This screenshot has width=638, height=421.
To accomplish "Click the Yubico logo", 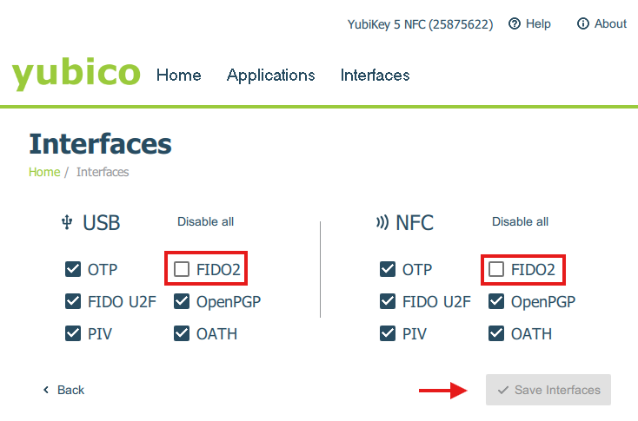I will click(x=76, y=74).
